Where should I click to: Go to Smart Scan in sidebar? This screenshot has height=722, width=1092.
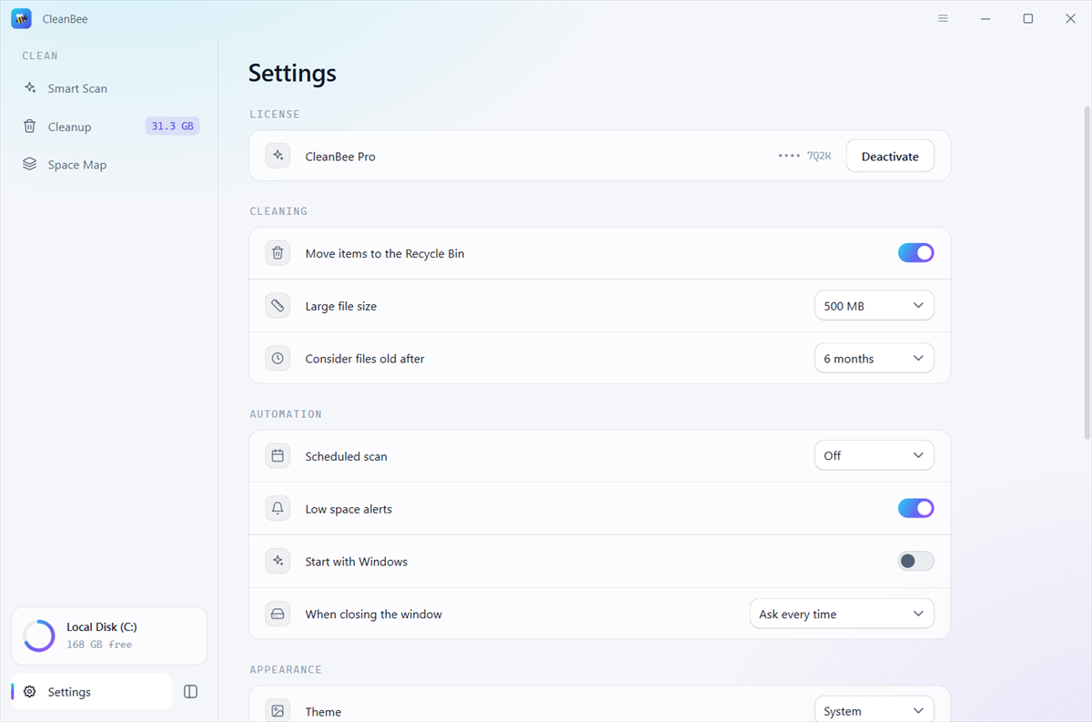coord(109,88)
